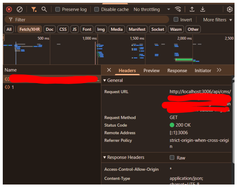Viewport: 237px width, 187px height.
Task: Switch to the Preview tab
Action: coord(151,71)
